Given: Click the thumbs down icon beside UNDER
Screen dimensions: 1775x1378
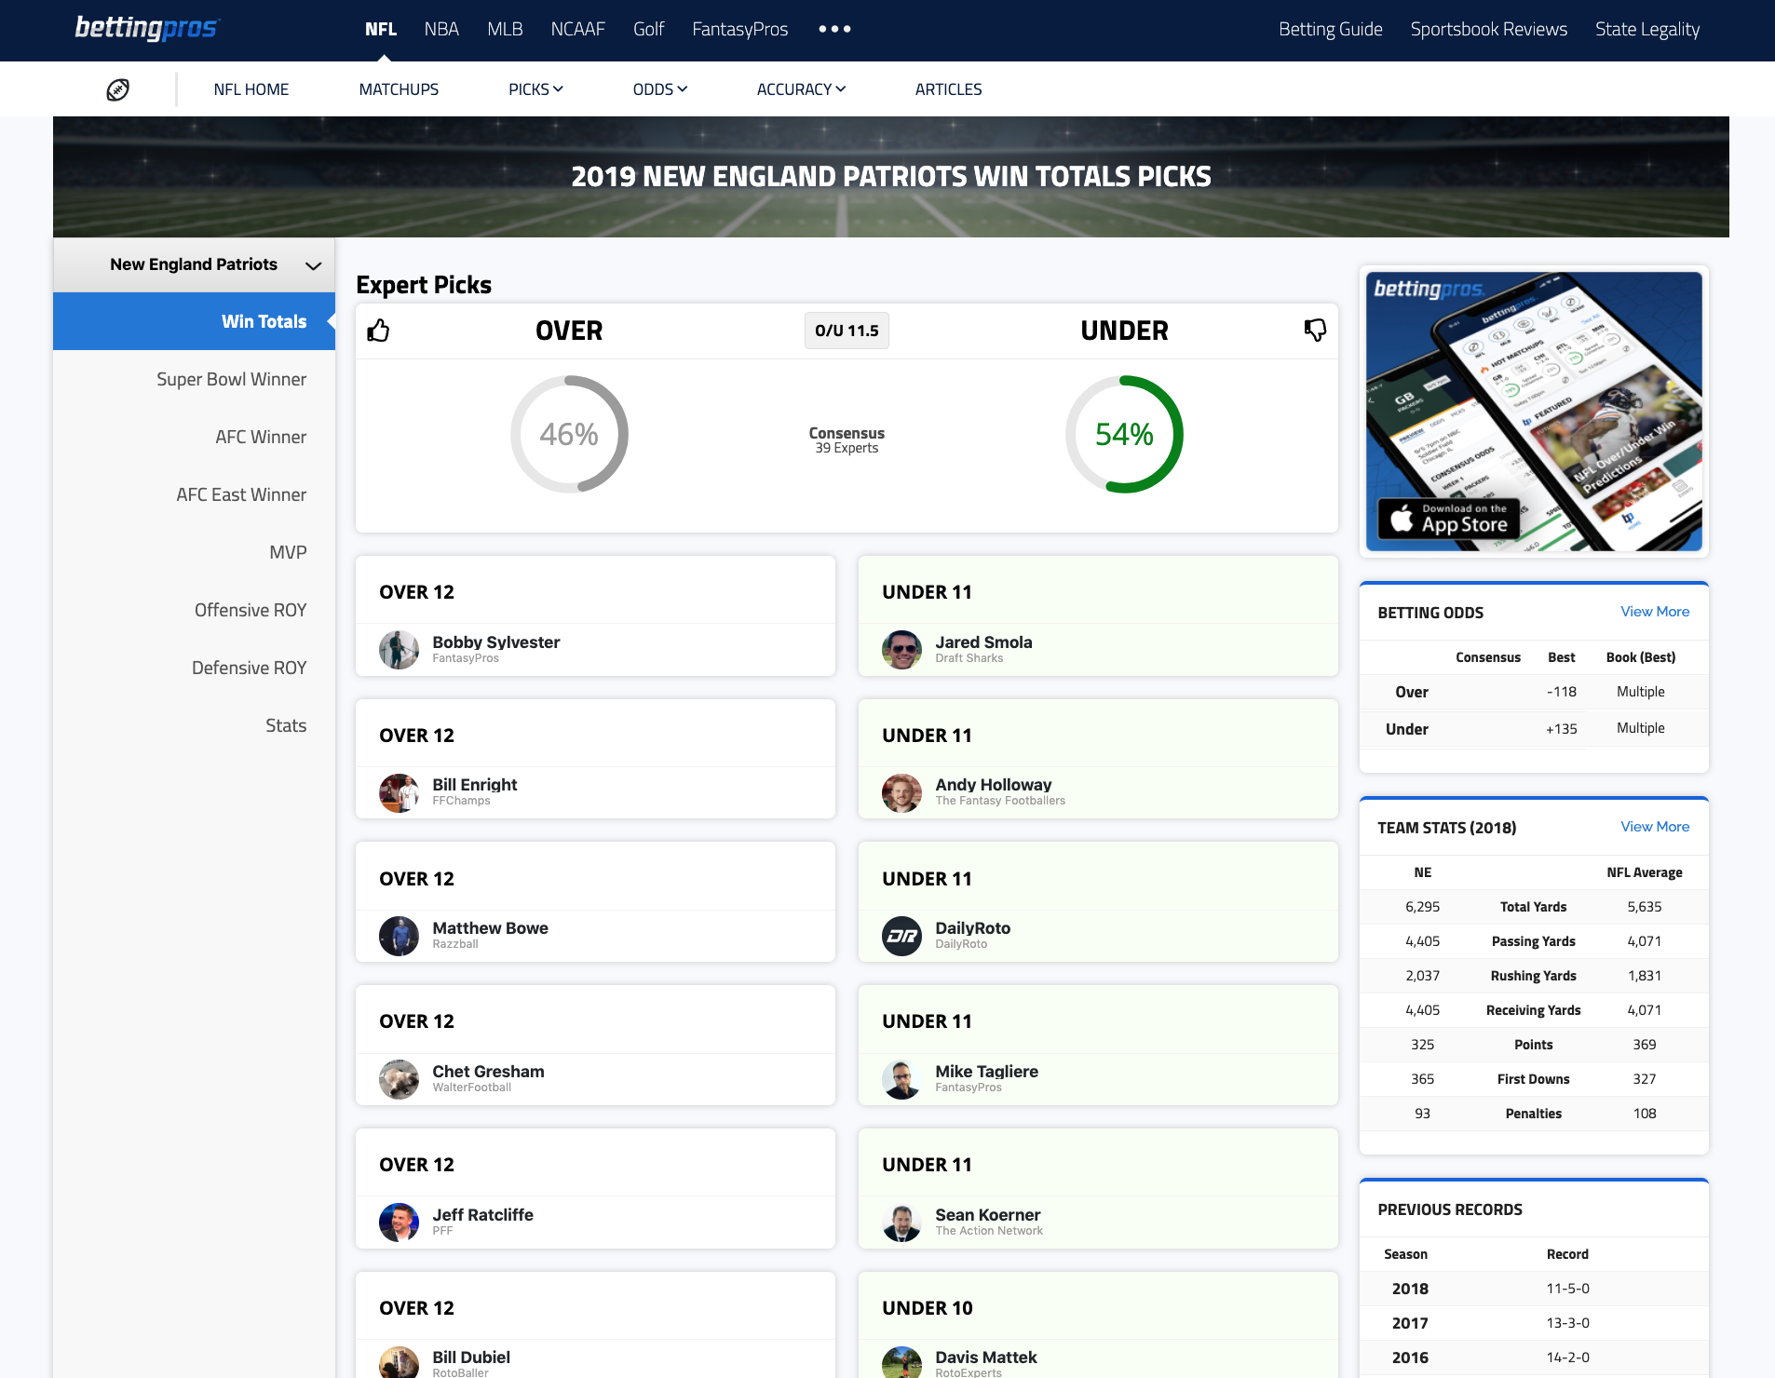Looking at the screenshot, I should (x=1315, y=331).
